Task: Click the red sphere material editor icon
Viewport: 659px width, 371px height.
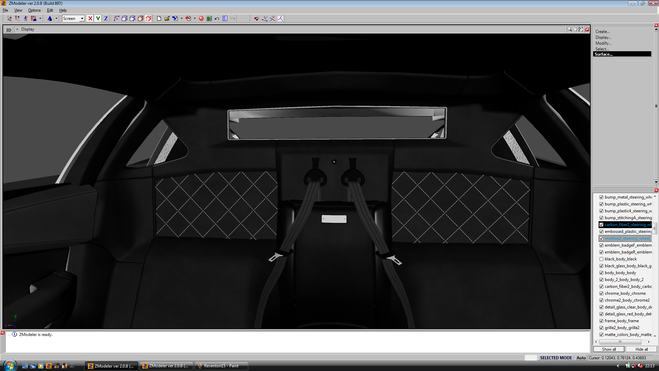Action: point(201,18)
